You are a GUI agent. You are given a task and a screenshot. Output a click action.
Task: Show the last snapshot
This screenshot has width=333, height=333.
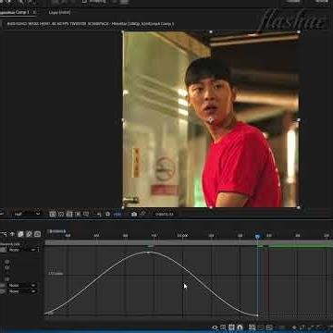pyautogui.click(x=142, y=214)
